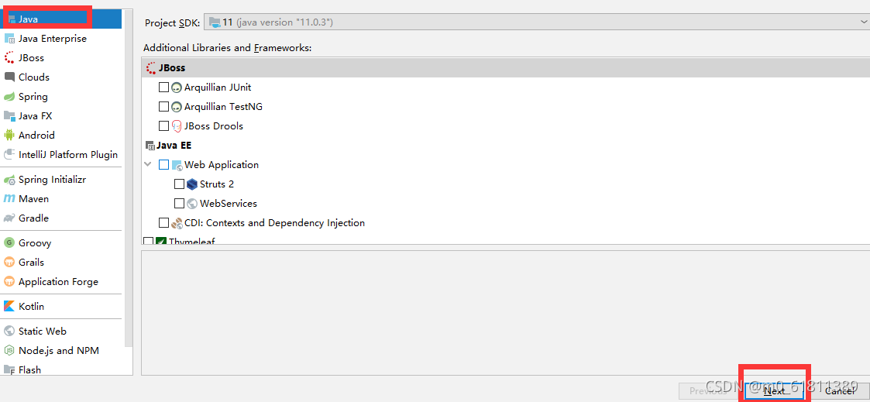
Task: Select the 'Java Enterprise' label
Action: 53,38
